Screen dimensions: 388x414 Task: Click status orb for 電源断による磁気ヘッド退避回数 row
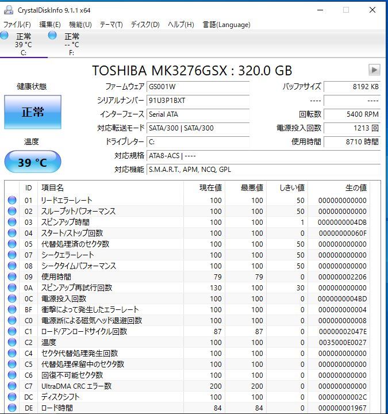pos(12,320)
